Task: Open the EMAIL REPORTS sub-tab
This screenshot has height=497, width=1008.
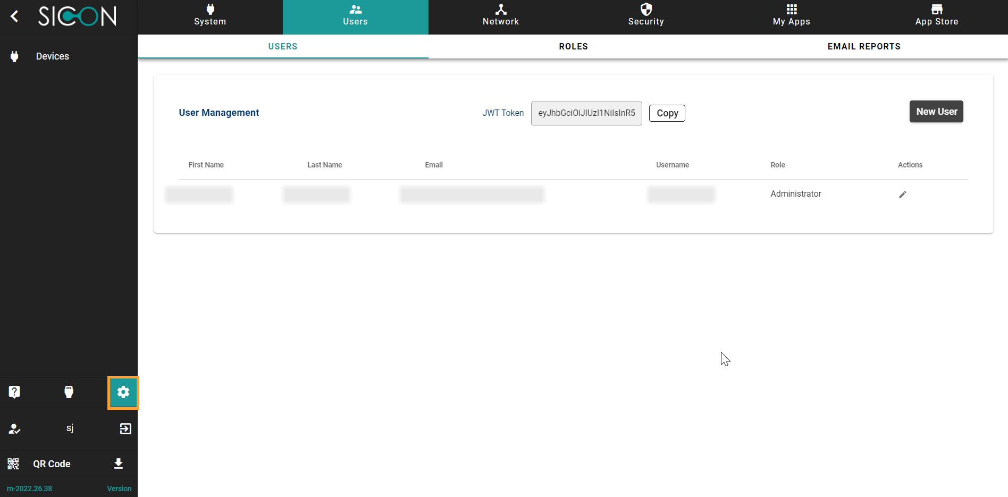Action: (863, 46)
